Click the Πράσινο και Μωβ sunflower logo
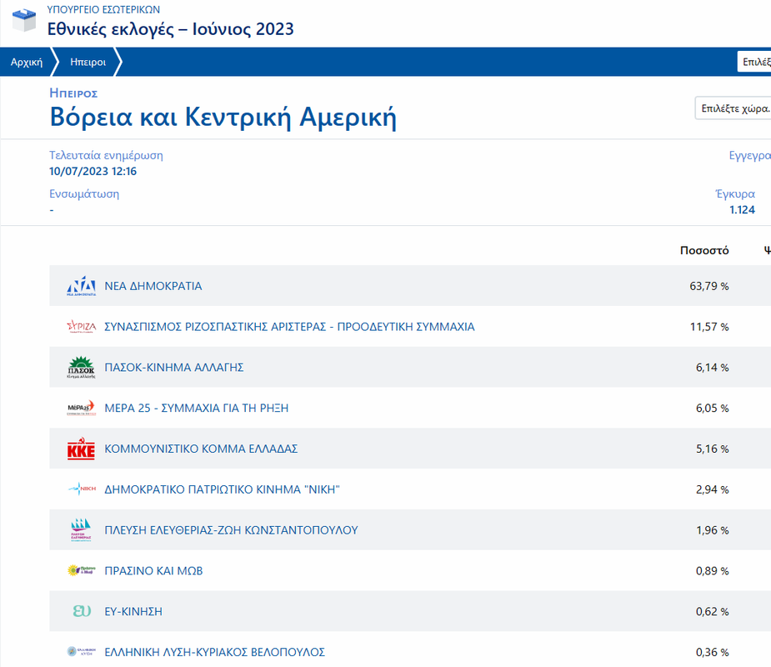This screenshot has height=667, width=771. point(81,570)
